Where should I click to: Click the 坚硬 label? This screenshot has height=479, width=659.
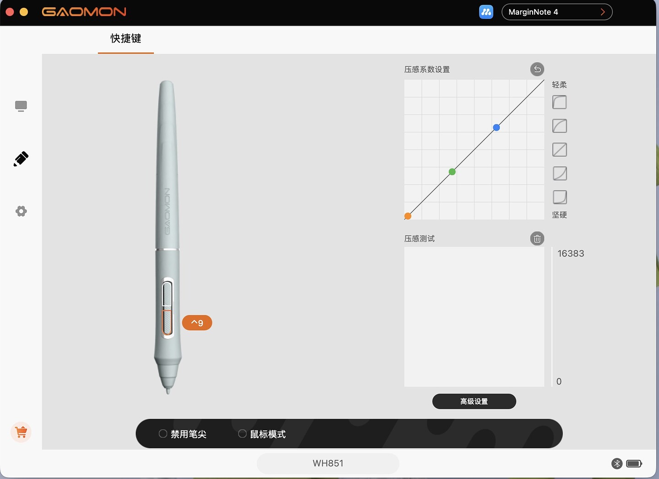click(559, 215)
